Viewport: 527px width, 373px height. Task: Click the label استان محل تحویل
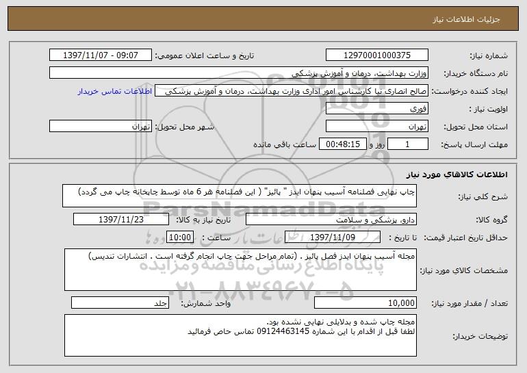pos(476,127)
